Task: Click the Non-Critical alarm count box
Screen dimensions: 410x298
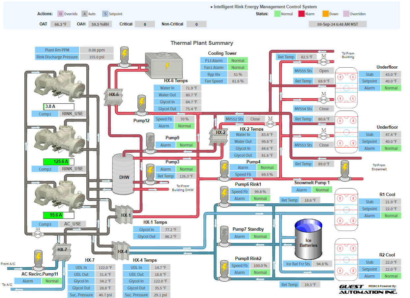Action: click(x=196, y=24)
